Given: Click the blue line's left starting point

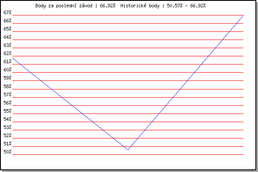Looking at the screenshot, I should tap(12, 58).
